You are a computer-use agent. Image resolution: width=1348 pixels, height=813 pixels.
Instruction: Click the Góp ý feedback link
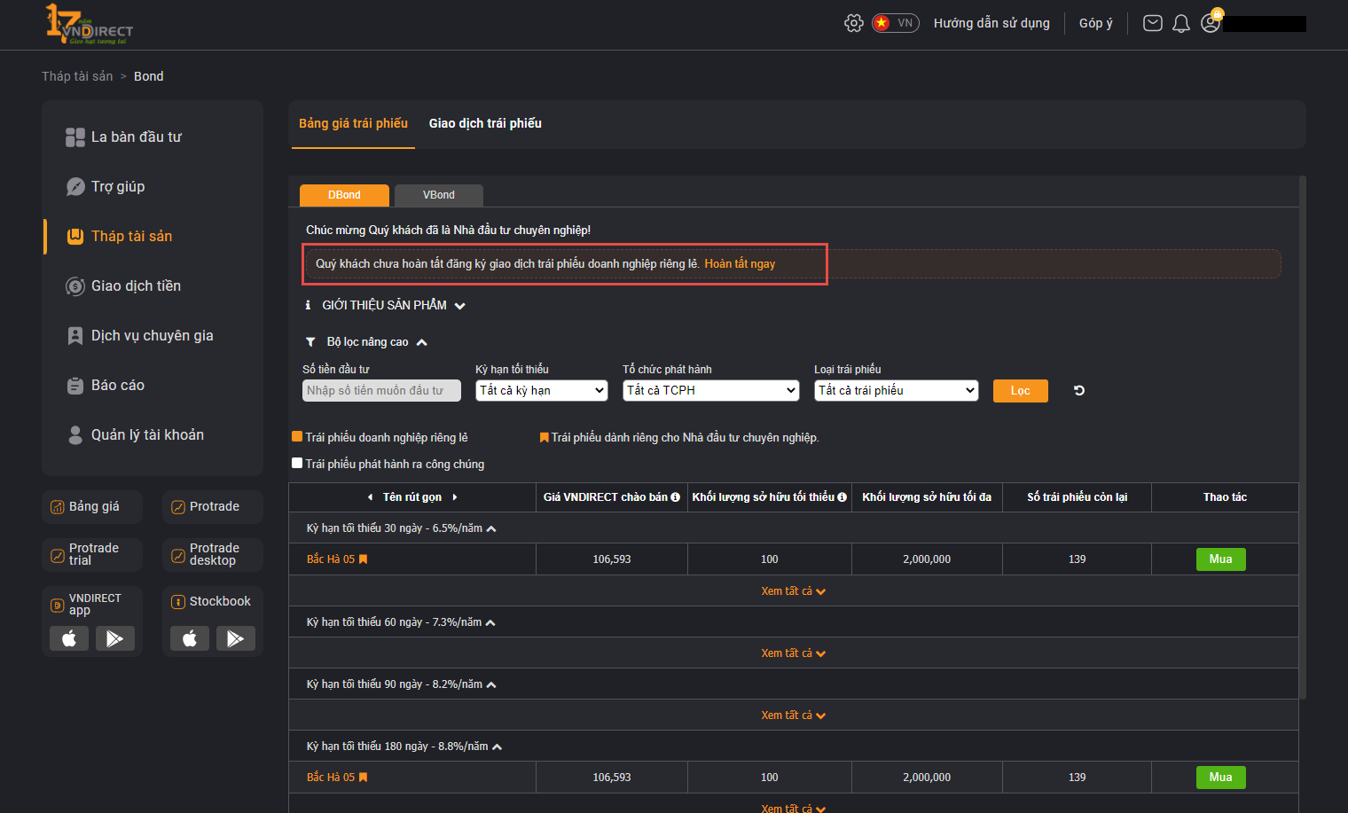click(x=1096, y=23)
